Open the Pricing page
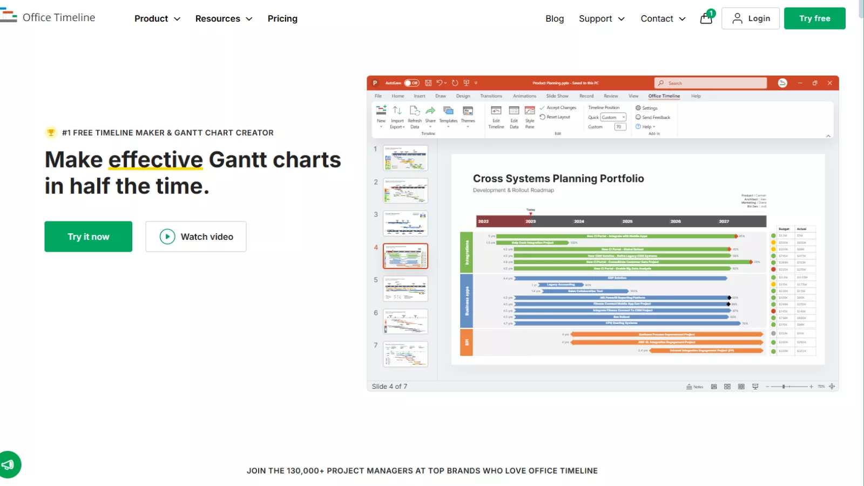Image resolution: width=864 pixels, height=486 pixels. [282, 18]
